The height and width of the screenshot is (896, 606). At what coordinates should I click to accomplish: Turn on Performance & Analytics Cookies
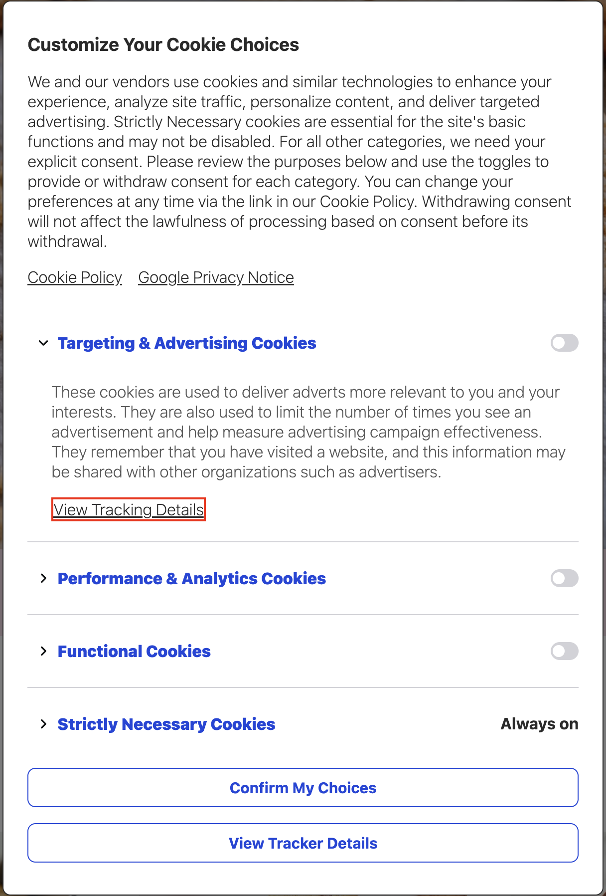click(564, 579)
